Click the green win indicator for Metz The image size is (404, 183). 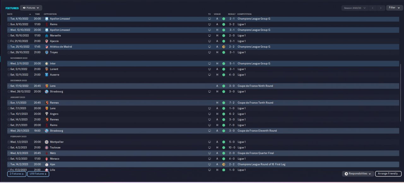[x=223, y=153]
